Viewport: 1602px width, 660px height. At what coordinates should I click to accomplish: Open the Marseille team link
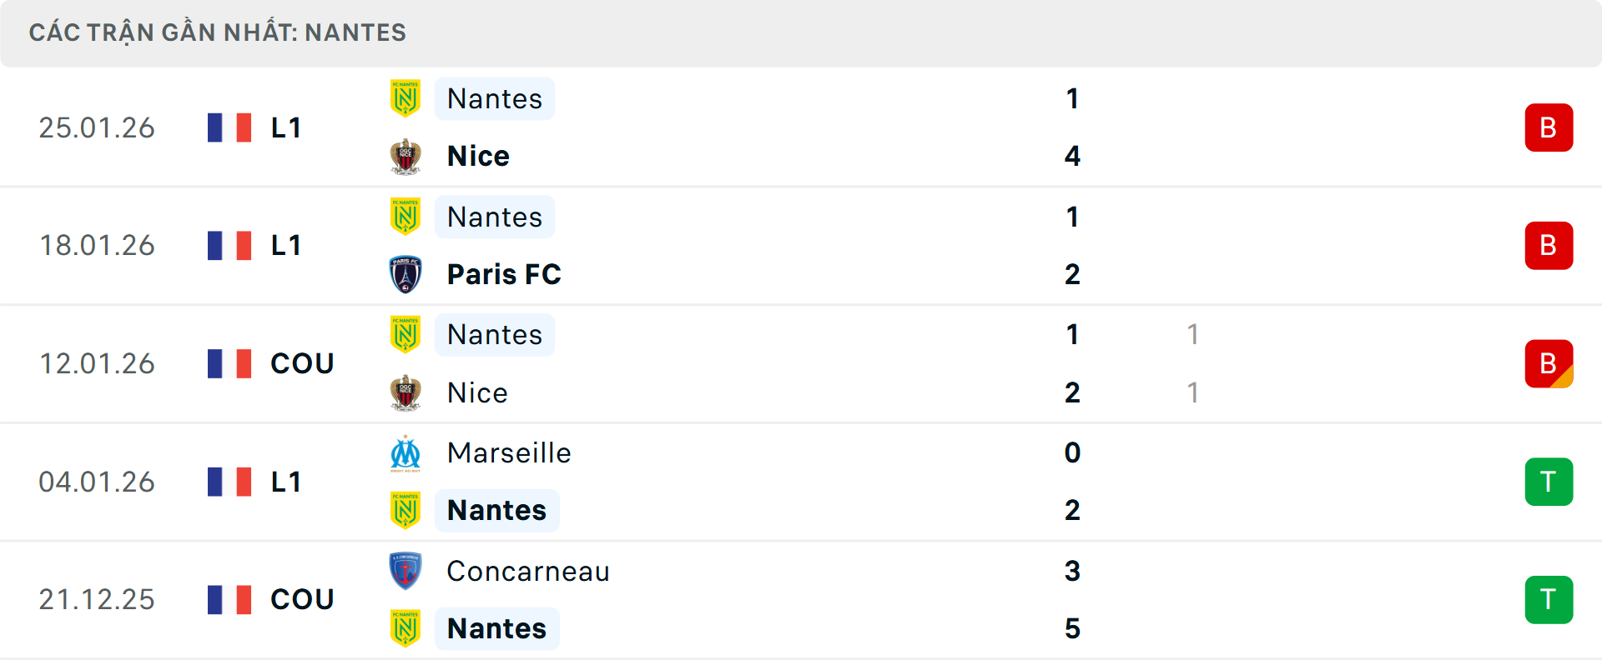point(509,453)
